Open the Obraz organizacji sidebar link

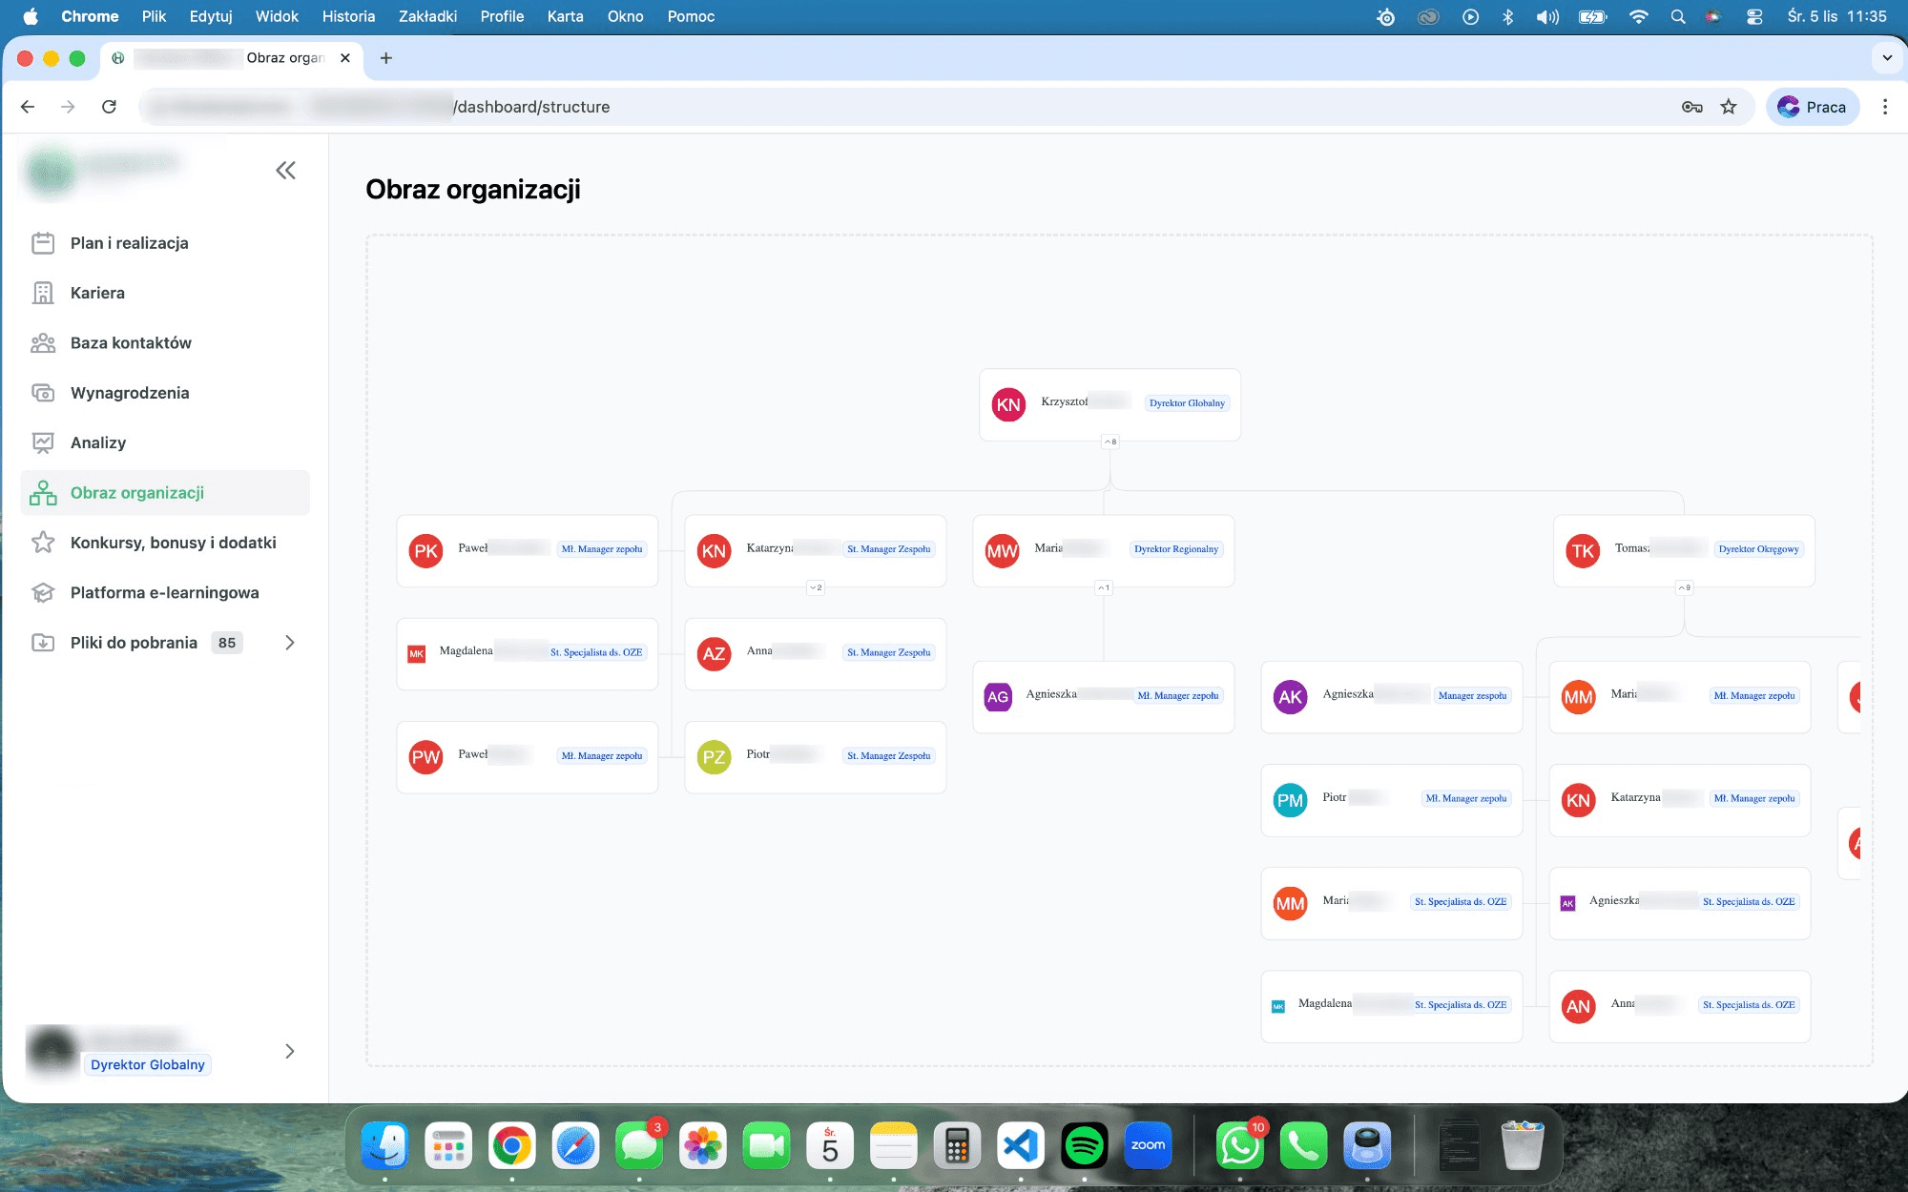click(x=137, y=493)
